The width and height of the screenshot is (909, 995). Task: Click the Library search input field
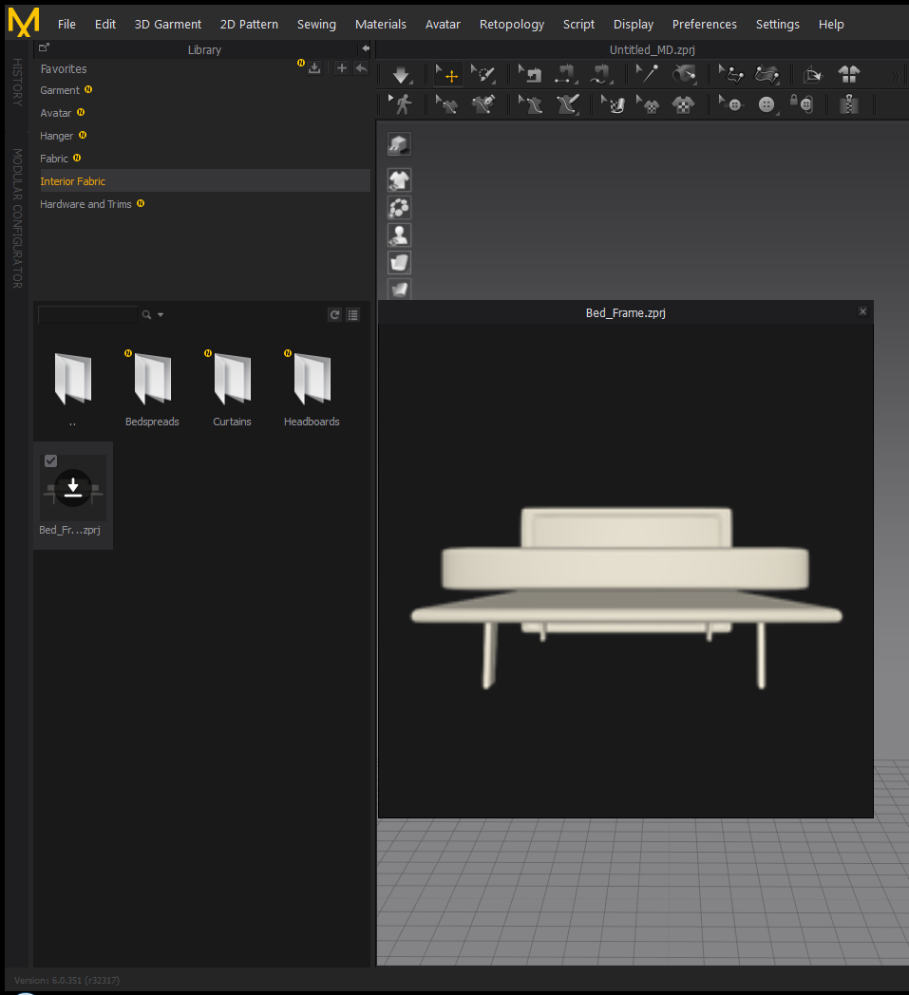[x=87, y=315]
